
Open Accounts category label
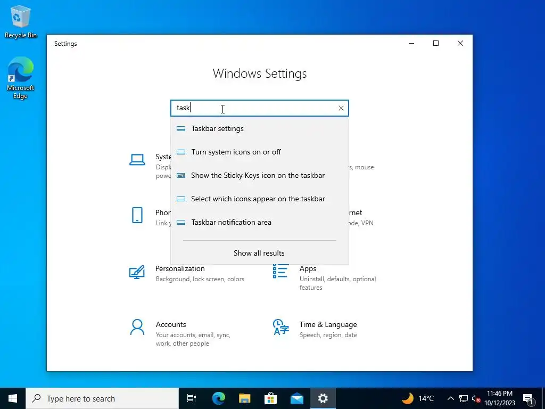pyautogui.click(x=171, y=324)
